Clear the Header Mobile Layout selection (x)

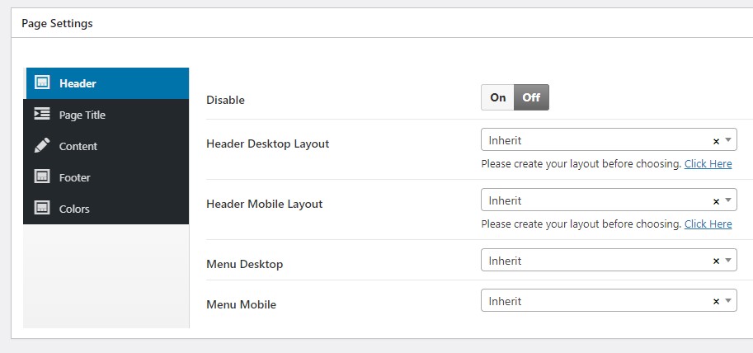click(x=716, y=201)
